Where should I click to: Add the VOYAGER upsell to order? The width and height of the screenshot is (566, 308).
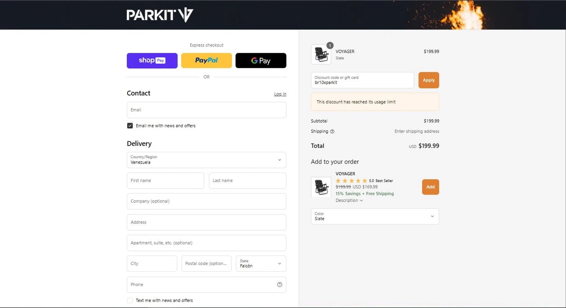click(431, 187)
